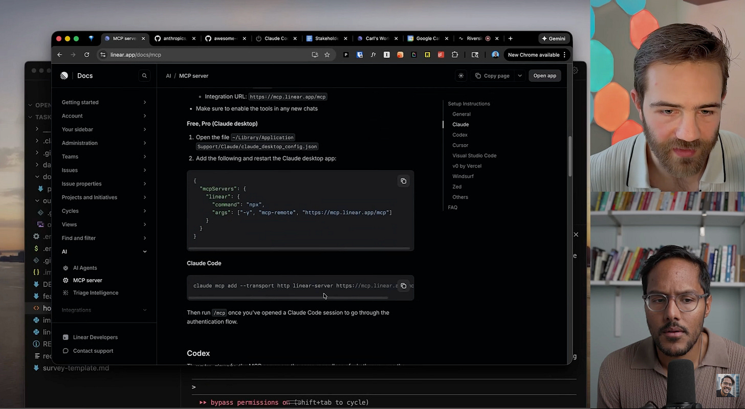The height and width of the screenshot is (409, 745).
Task: Expand Find and filter section
Action: click(x=104, y=238)
